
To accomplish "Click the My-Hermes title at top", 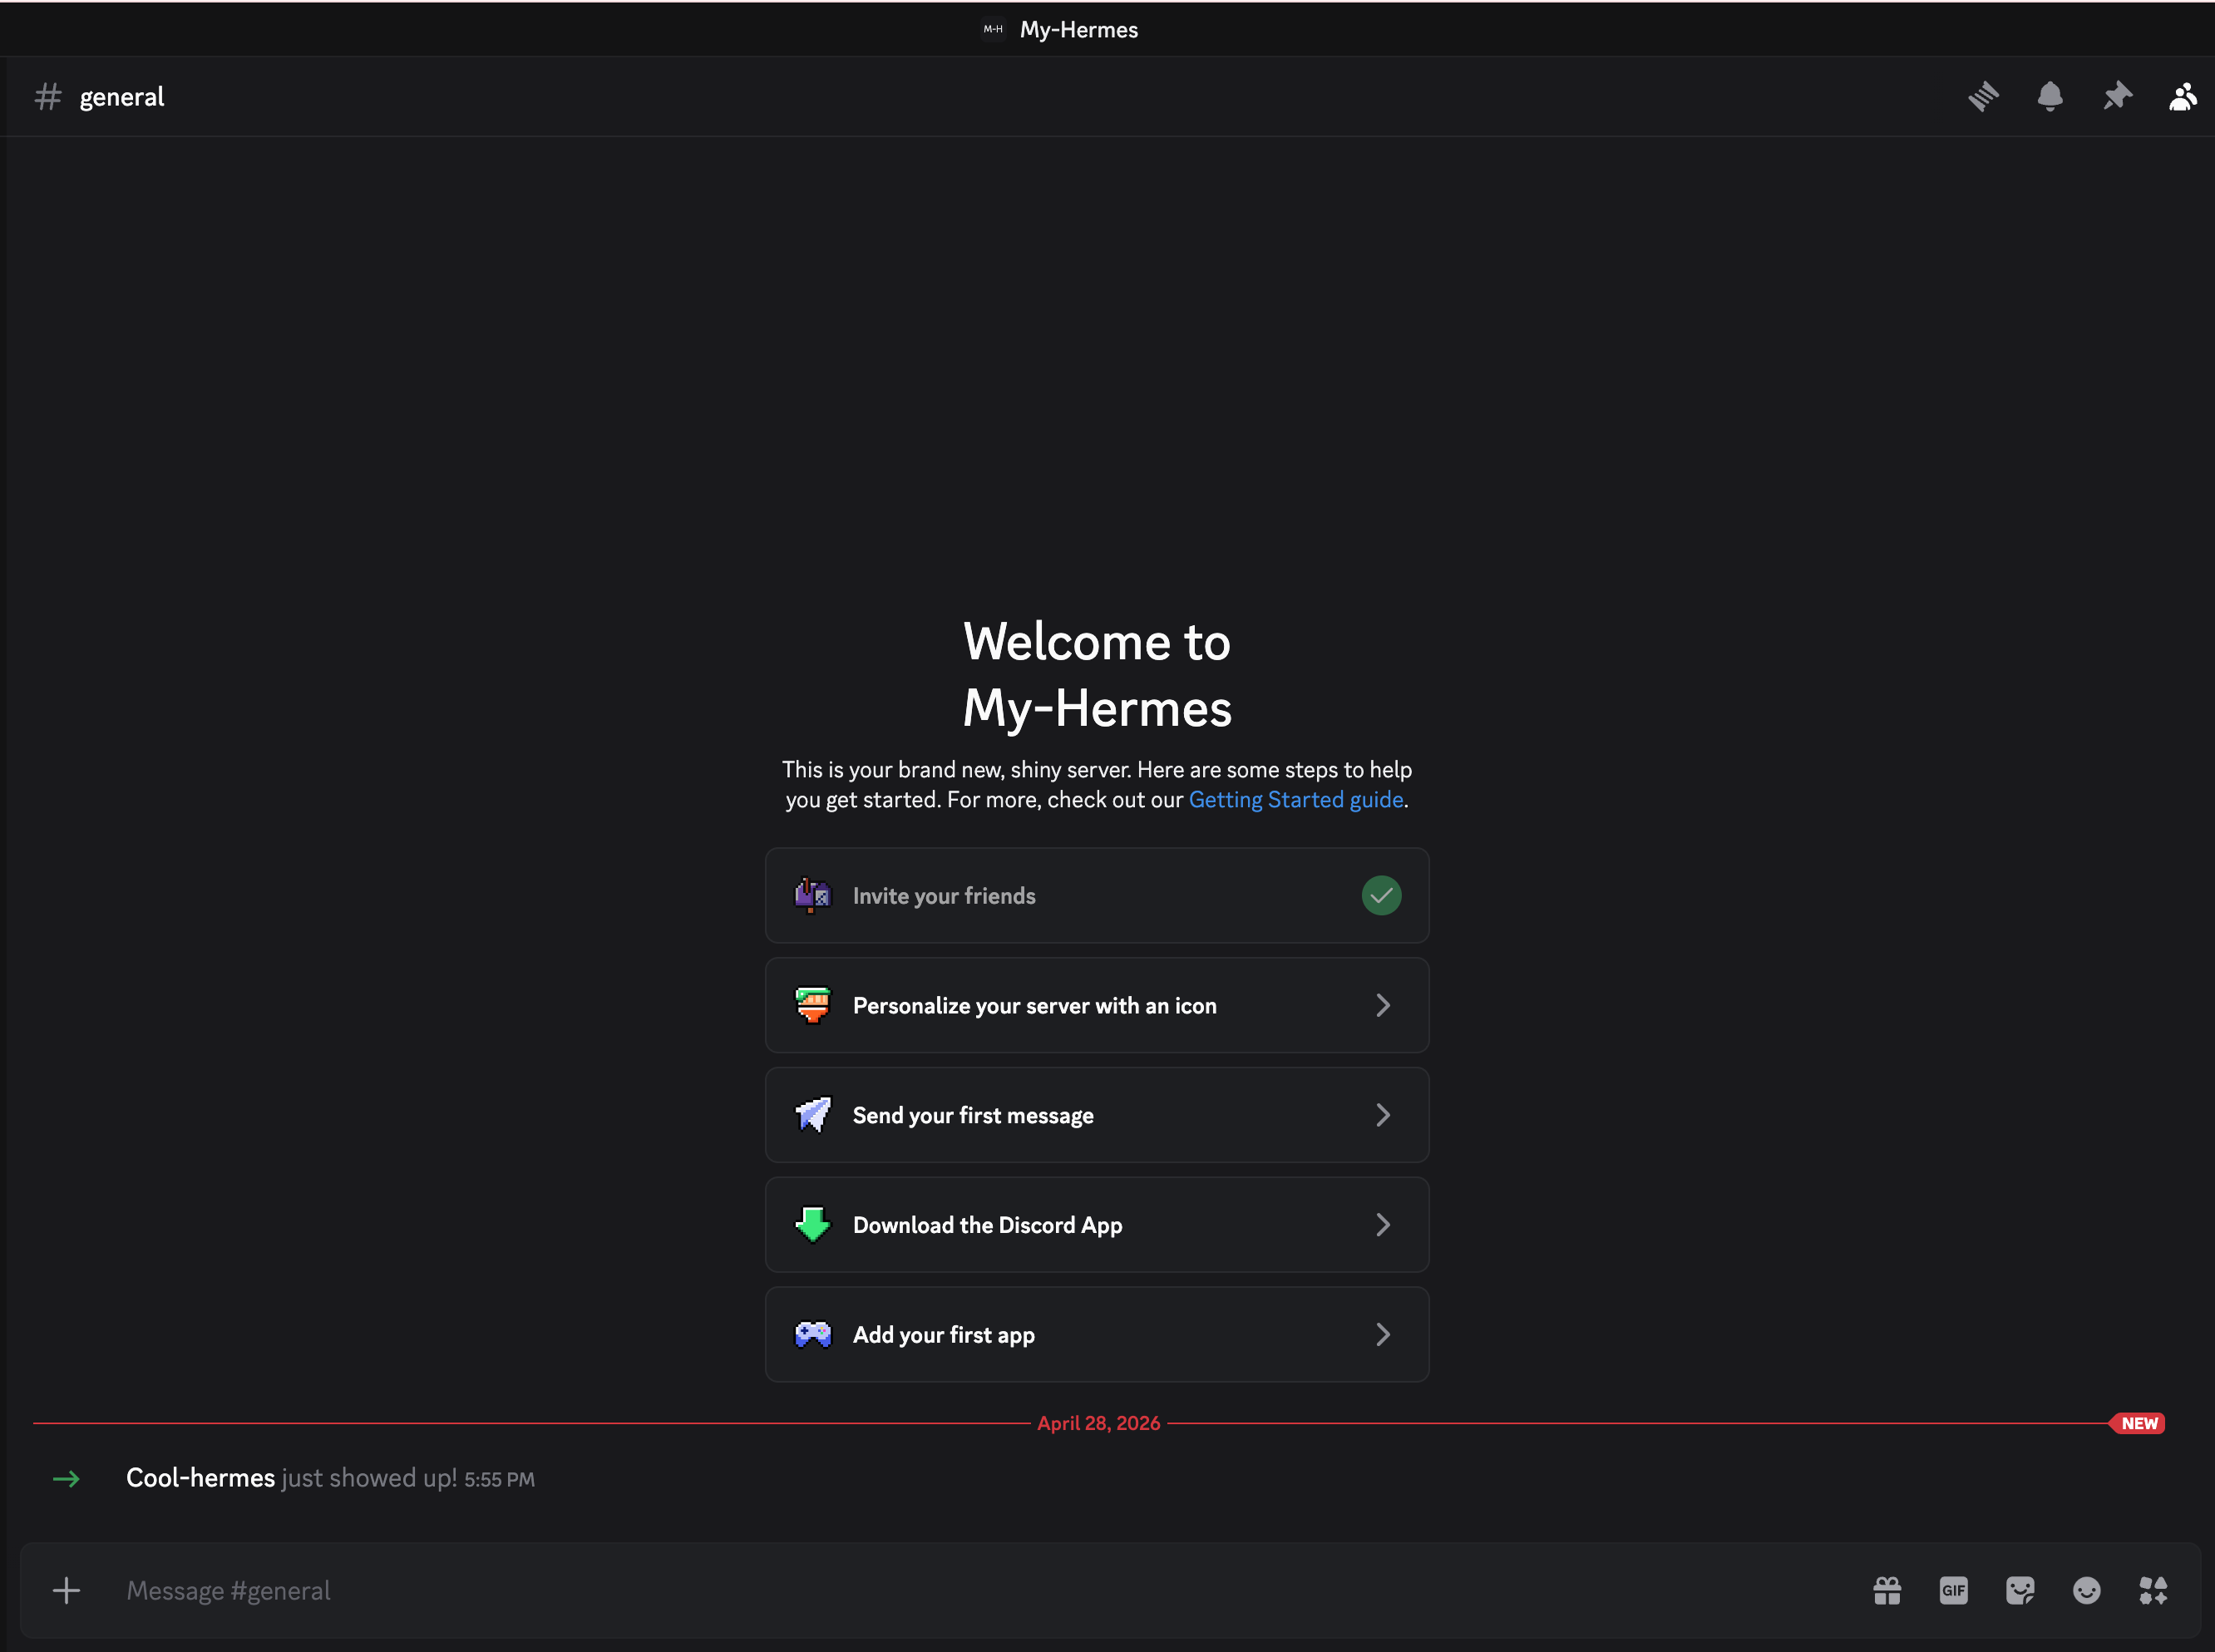I will tap(1078, 29).
